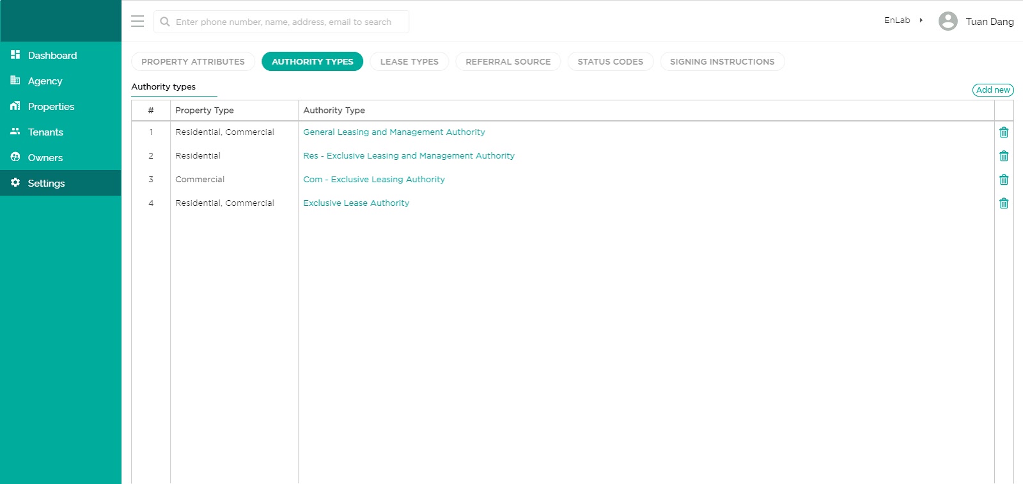This screenshot has height=484, width=1023.
Task: Open the Property Attributes tab
Action: [x=193, y=61]
